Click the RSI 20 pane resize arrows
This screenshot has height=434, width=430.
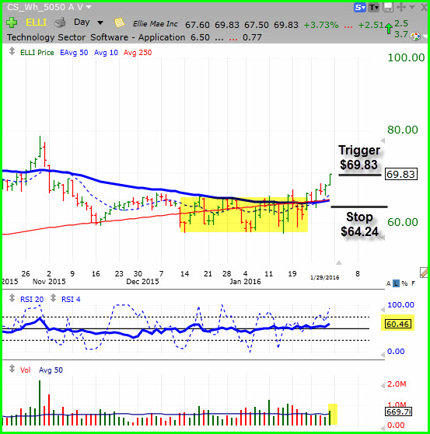pyautogui.click(x=12, y=298)
